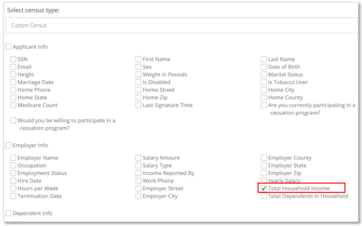Enable the Email field checkbox

[13, 67]
